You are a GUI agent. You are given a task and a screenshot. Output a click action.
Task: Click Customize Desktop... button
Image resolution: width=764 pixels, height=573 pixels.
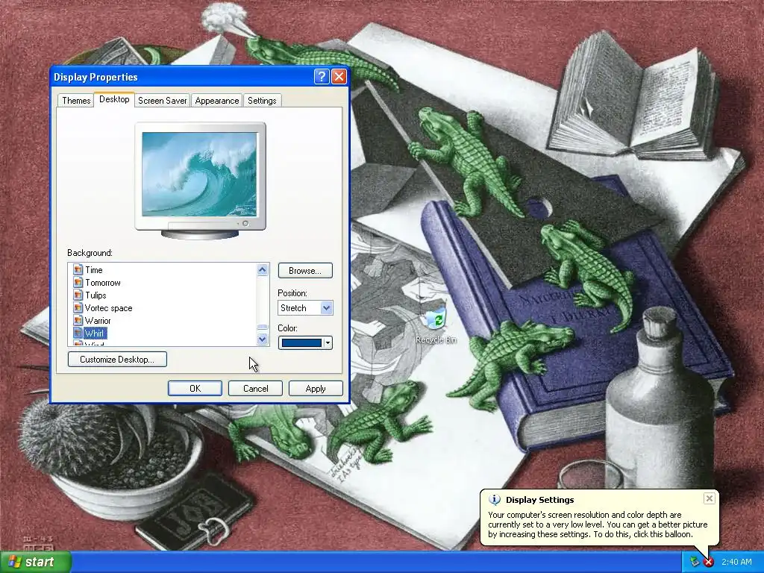click(117, 359)
